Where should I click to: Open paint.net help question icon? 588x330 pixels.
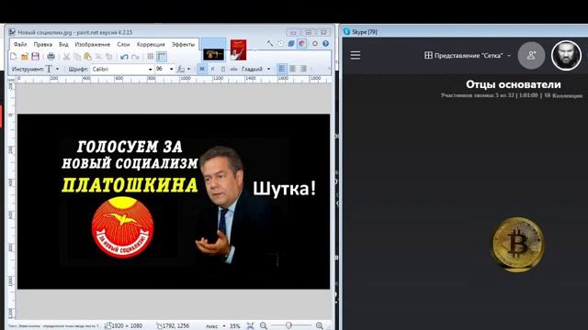pyautogui.click(x=325, y=43)
